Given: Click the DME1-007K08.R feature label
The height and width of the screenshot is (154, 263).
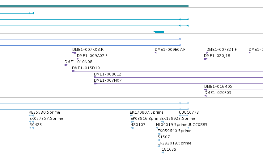Looking at the screenshot, I should click(x=88, y=50).
